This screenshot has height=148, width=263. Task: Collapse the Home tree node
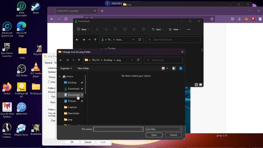60,76
